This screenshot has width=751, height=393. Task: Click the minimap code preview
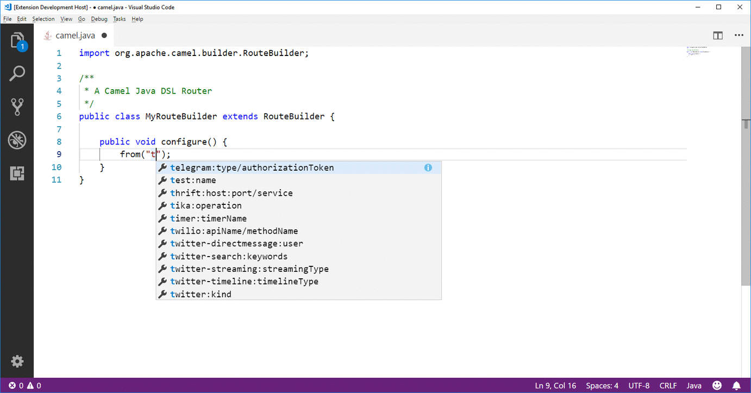698,51
